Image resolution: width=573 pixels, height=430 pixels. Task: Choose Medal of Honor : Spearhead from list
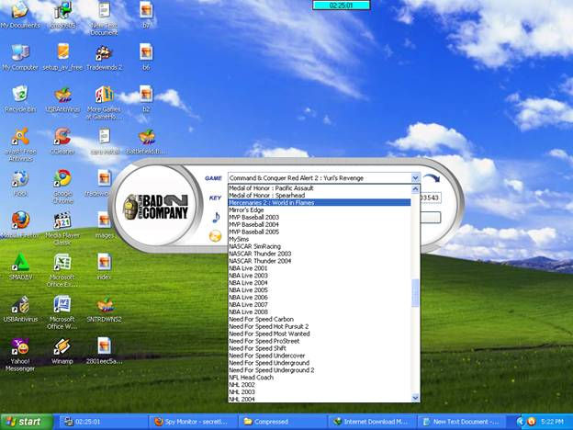coord(320,196)
